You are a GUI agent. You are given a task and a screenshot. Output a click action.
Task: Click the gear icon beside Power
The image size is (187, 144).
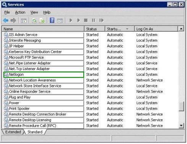point(7,103)
